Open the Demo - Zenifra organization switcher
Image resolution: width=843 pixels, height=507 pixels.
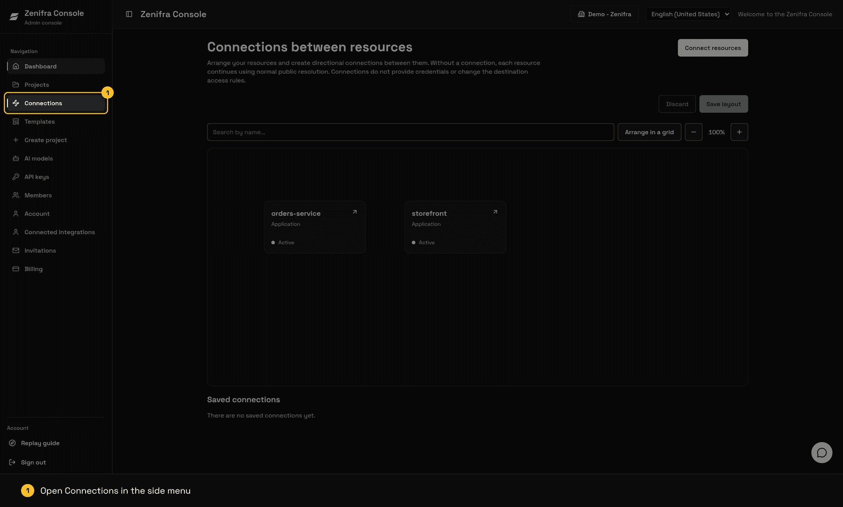pyautogui.click(x=605, y=14)
